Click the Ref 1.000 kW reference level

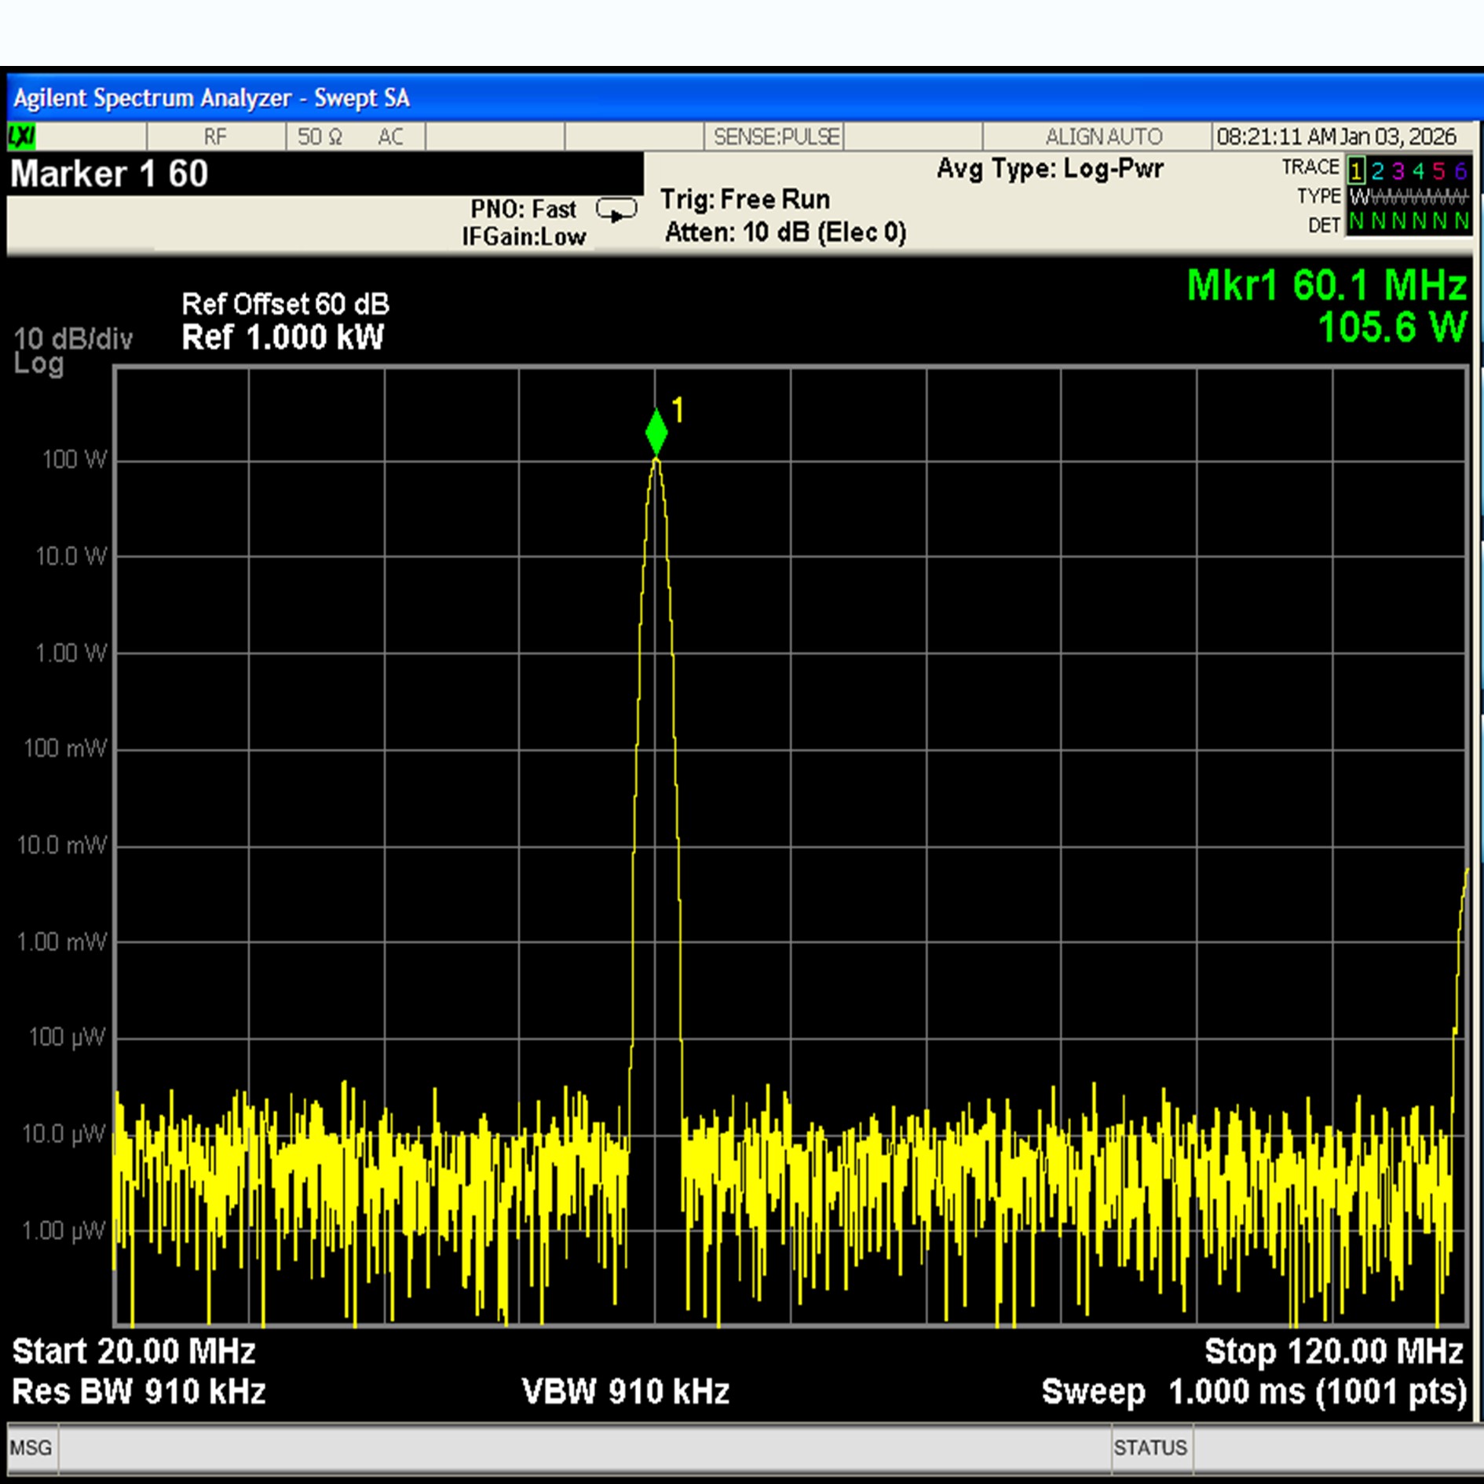[x=283, y=338]
